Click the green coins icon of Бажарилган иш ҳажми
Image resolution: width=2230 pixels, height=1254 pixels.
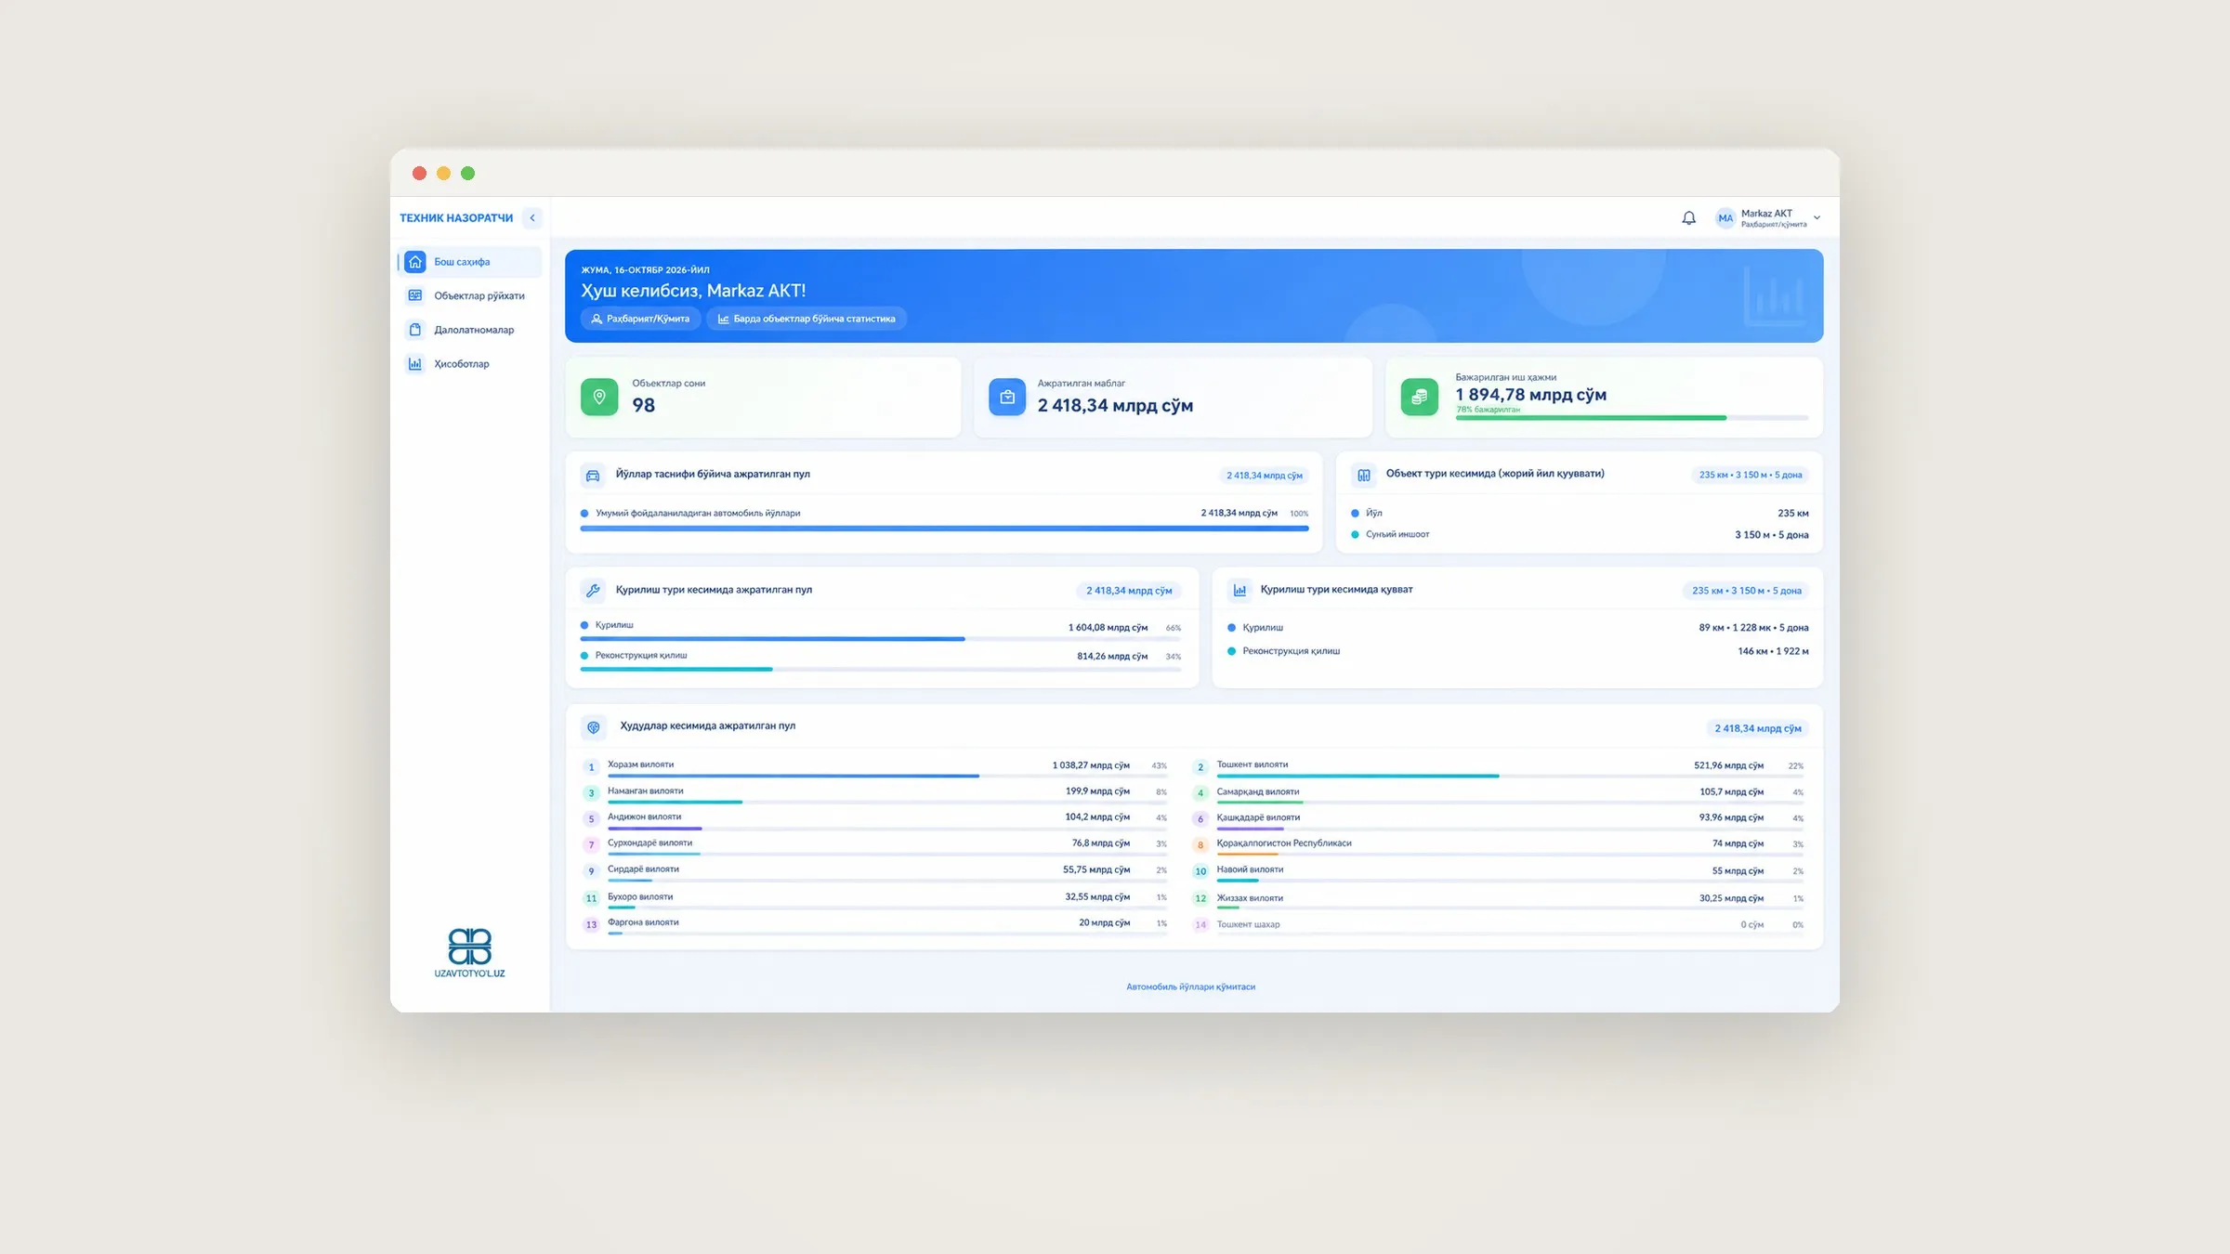1419,397
